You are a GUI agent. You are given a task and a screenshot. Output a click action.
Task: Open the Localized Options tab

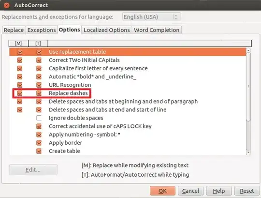(x=107, y=30)
